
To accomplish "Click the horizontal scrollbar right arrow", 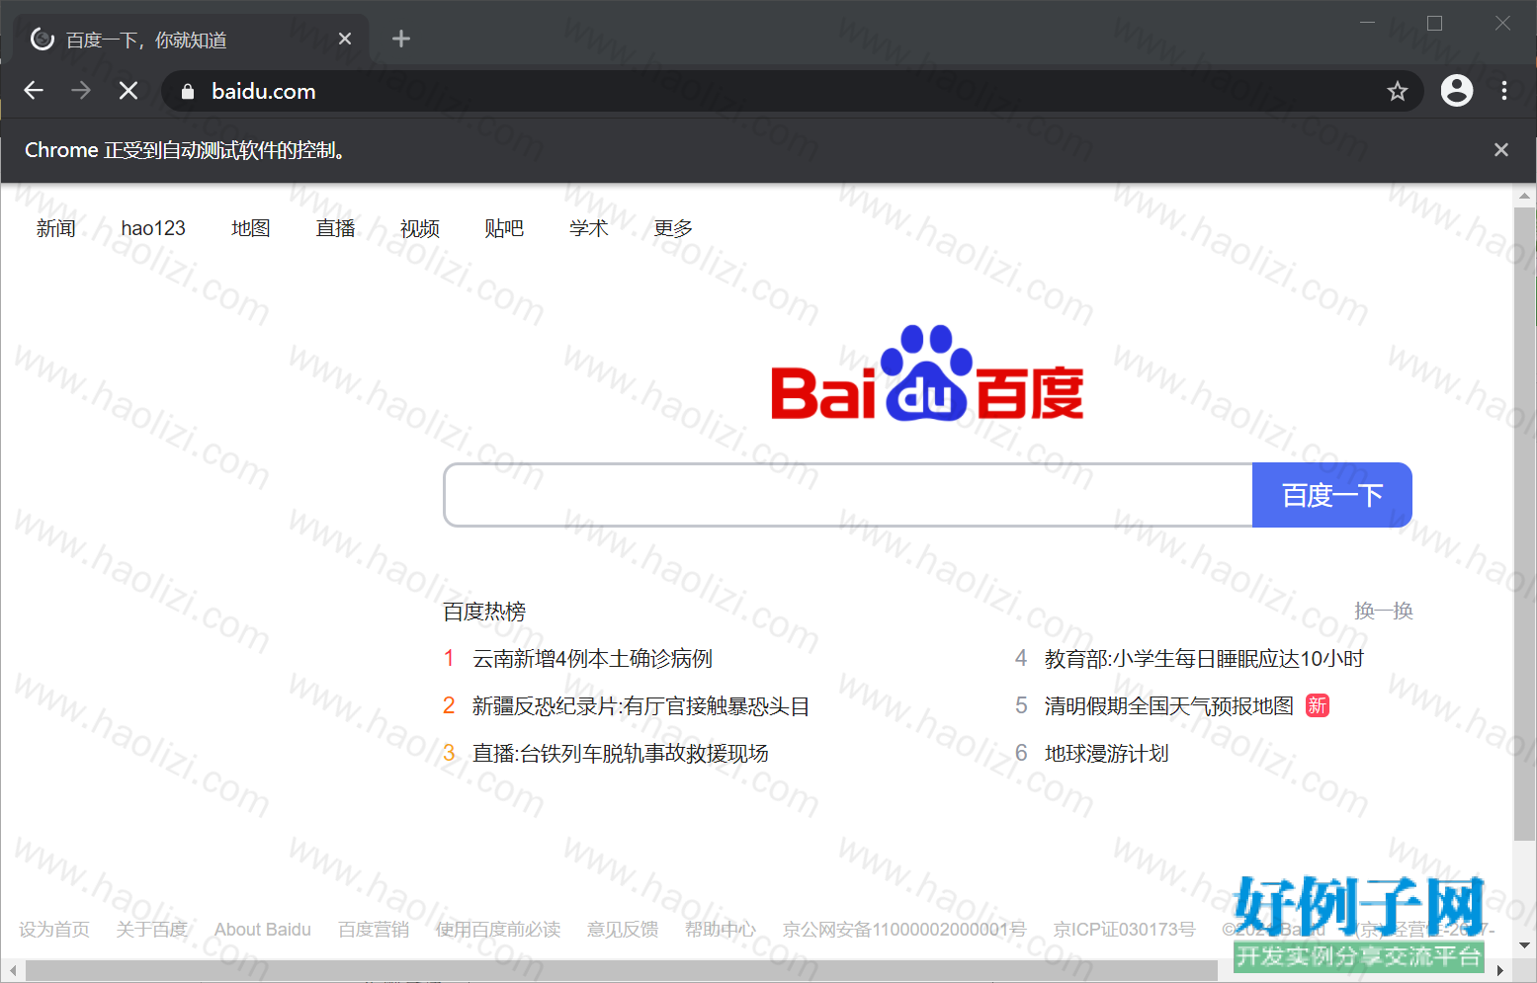I will 1500,970.
